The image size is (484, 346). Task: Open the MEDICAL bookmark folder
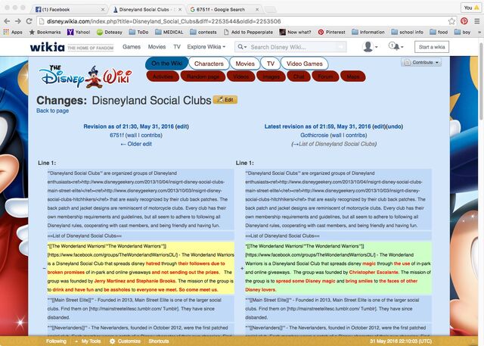click(169, 32)
